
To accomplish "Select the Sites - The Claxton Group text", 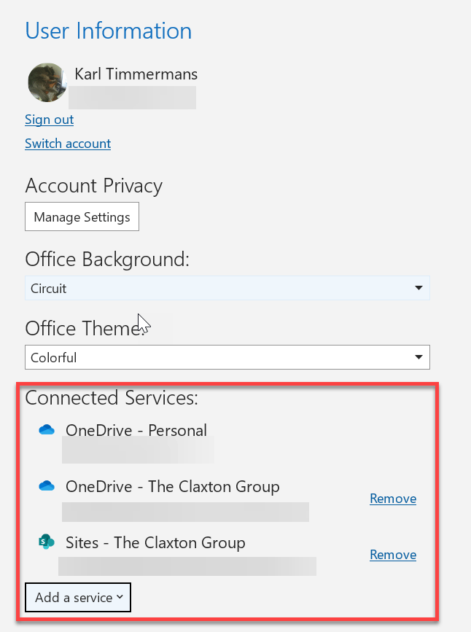I will click(x=155, y=542).
